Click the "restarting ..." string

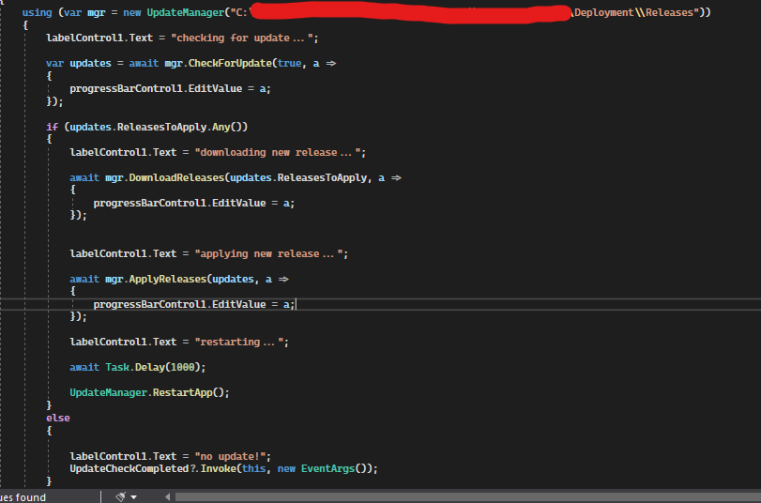tap(239, 343)
